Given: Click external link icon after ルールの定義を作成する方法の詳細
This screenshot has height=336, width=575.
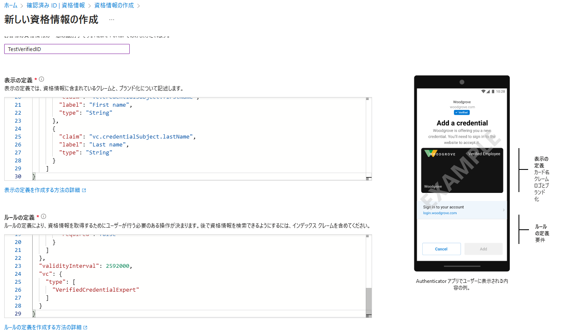Looking at the screenshot, I should pyautogui.click(x=85, y=328).
